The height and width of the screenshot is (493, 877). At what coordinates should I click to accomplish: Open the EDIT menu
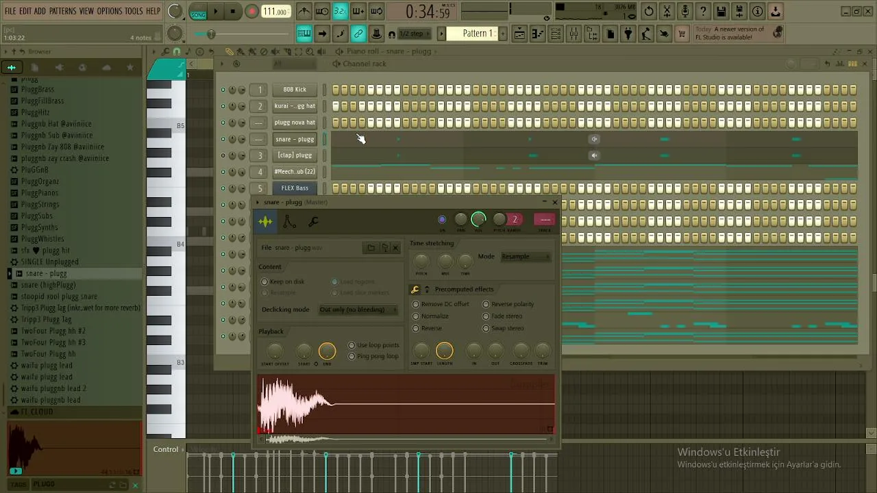pyautogui.click(x=25, y=11)
